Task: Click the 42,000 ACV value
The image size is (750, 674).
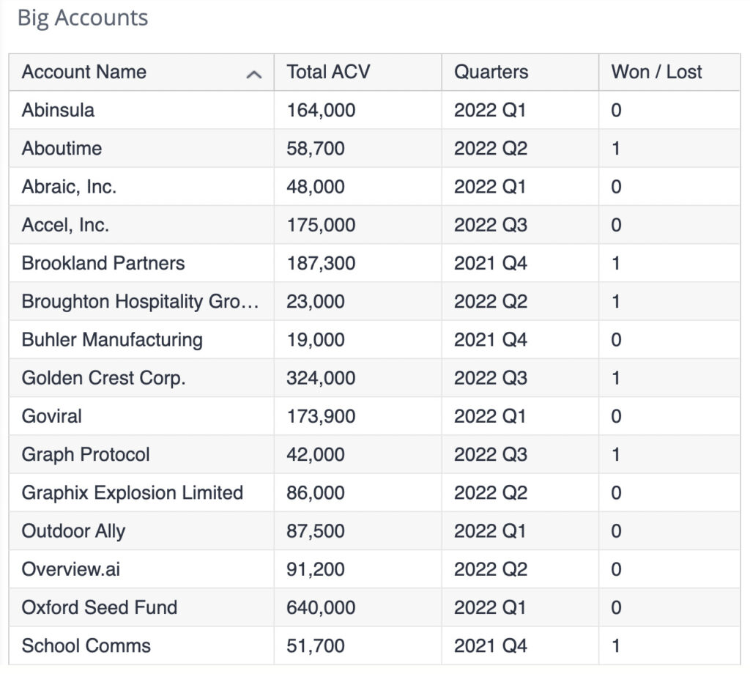Action: [316, 454]
